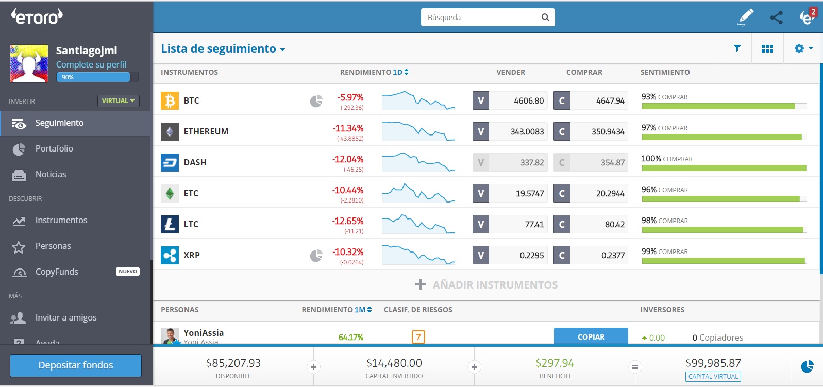This screenshot has height=387, width=823.
Task: Click the XRP Ripple icon
Action: point(170,255)
